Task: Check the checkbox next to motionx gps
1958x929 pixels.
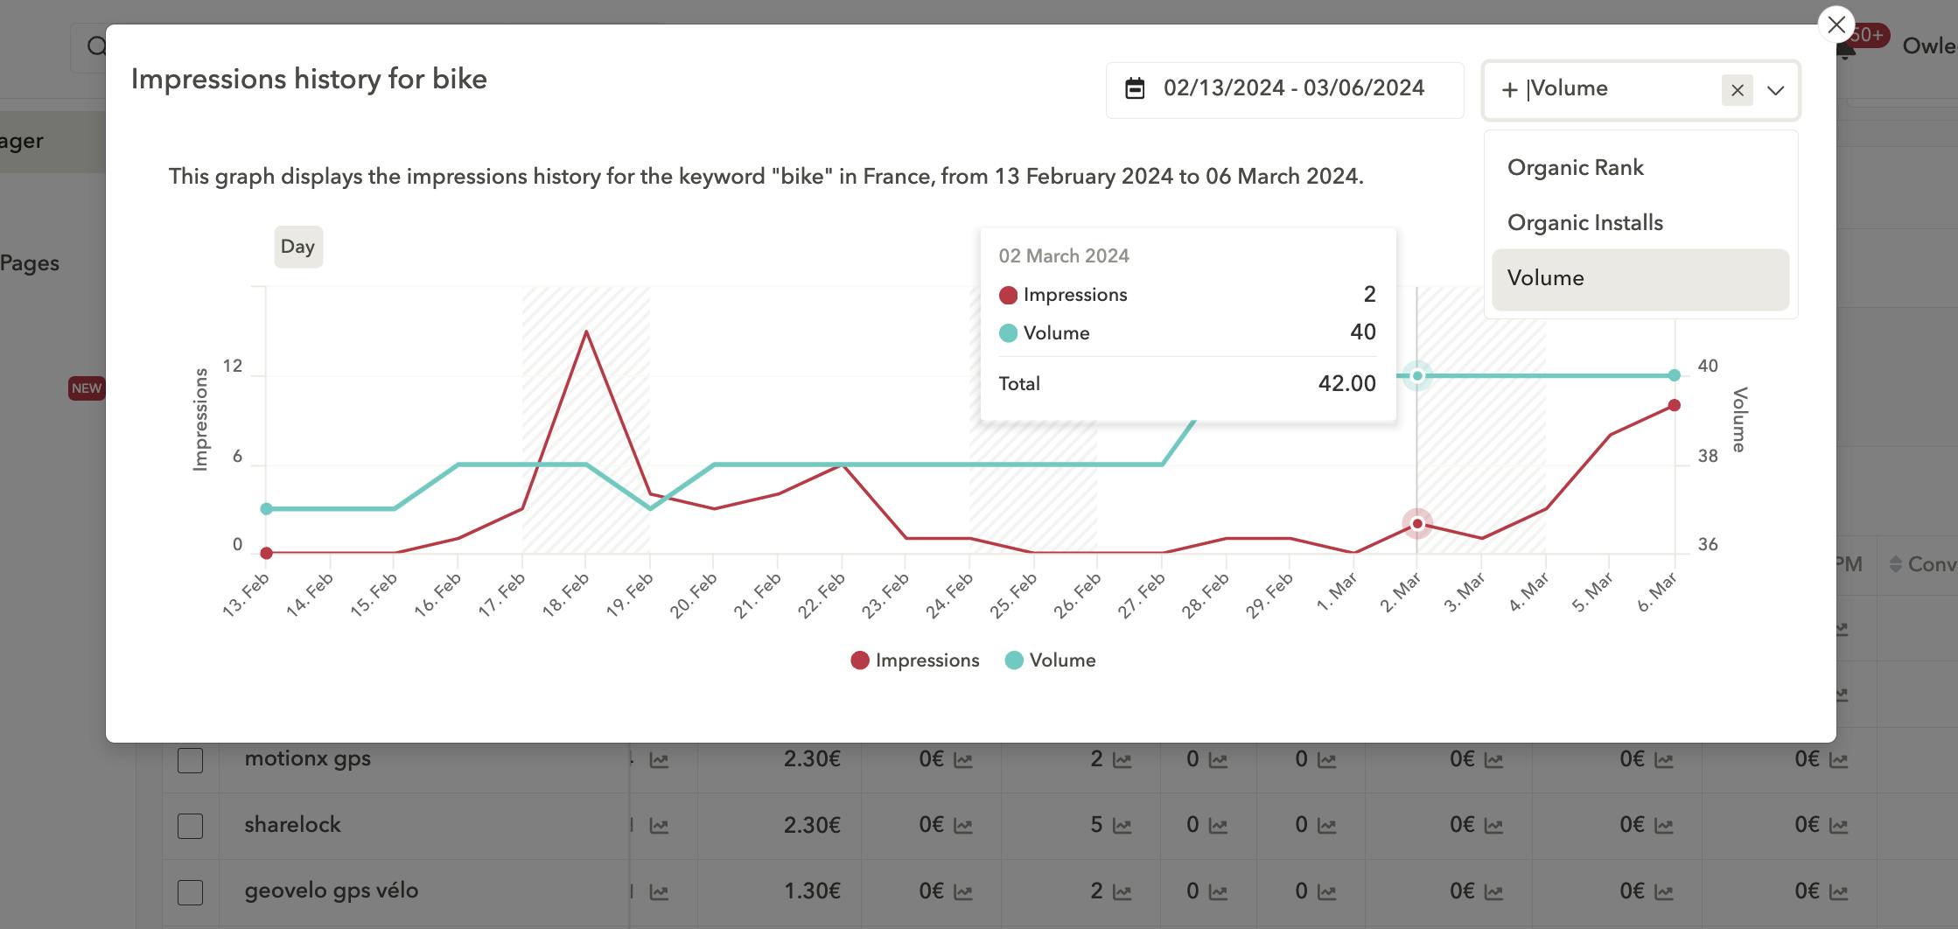Action: click(190, 761)
